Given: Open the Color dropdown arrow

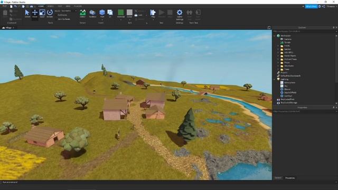Looking at the screenshot, I should [x=129, y=20].
